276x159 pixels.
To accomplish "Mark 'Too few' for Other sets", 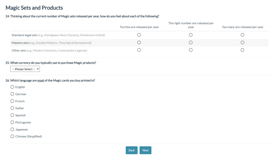I will tap(139, 50).
